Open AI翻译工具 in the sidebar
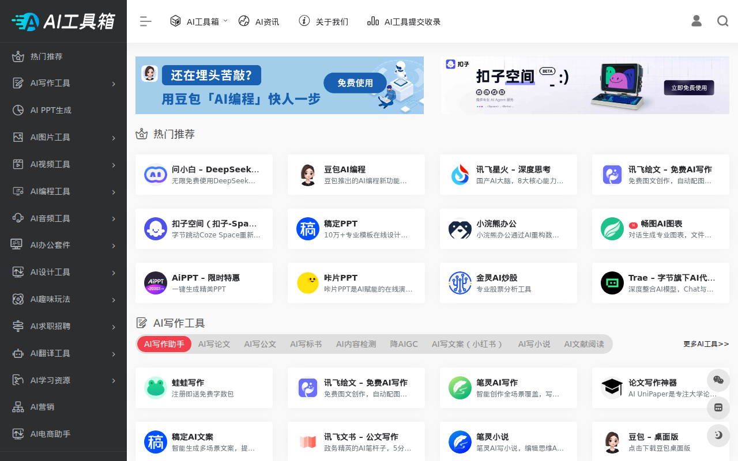 point(63,353)
